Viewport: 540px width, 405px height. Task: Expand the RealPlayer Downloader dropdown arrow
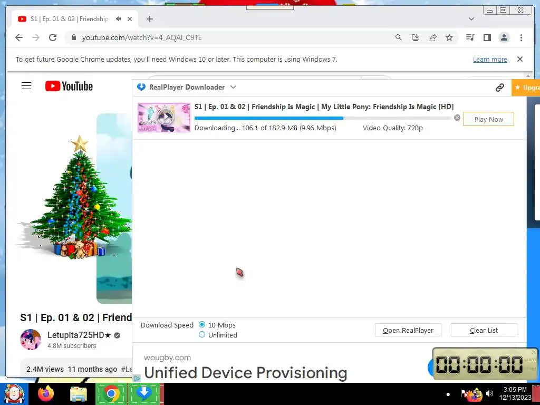point(233,87)
